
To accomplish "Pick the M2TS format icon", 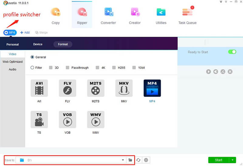I will pos(96,88).
